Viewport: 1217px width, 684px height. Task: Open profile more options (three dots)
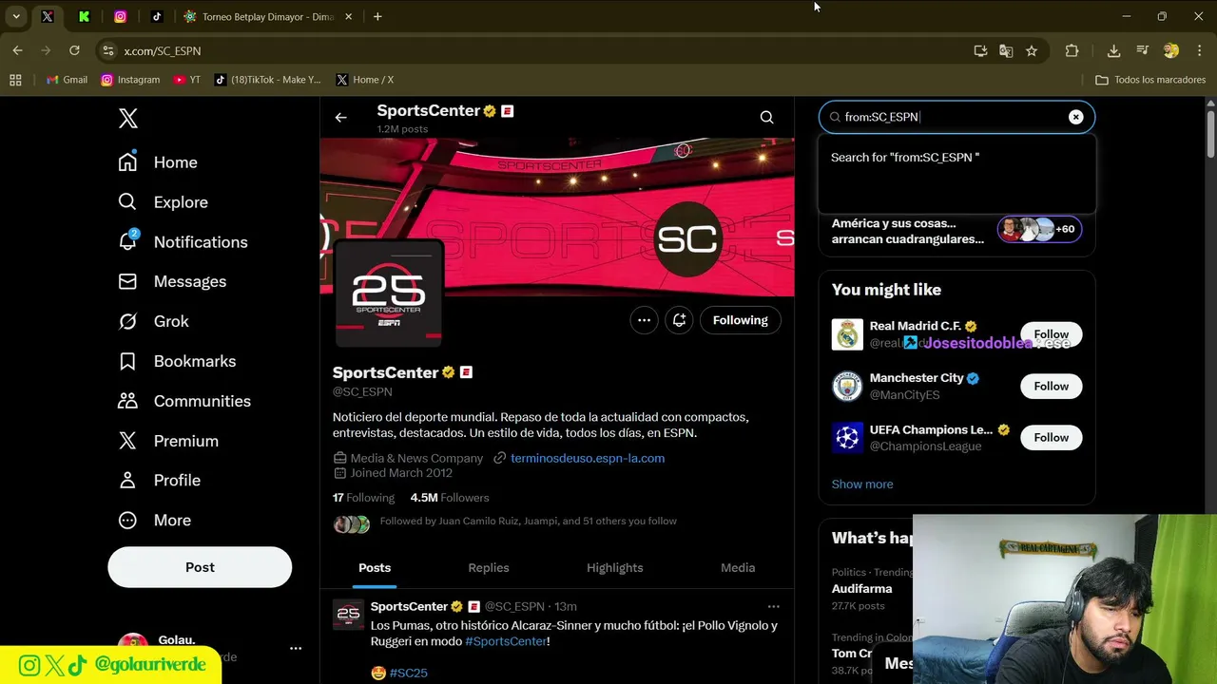[x=644, y=320]
